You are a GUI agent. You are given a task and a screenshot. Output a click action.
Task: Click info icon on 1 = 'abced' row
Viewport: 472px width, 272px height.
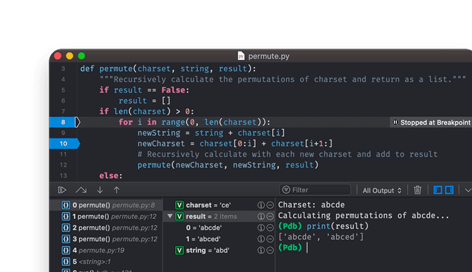[x=261, y=239]
